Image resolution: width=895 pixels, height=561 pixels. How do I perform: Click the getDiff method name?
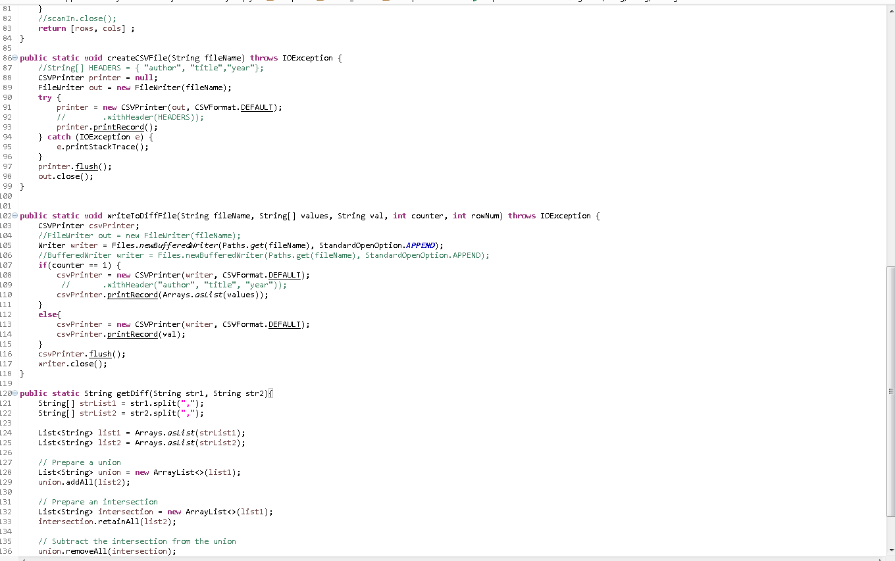point(132,393)
